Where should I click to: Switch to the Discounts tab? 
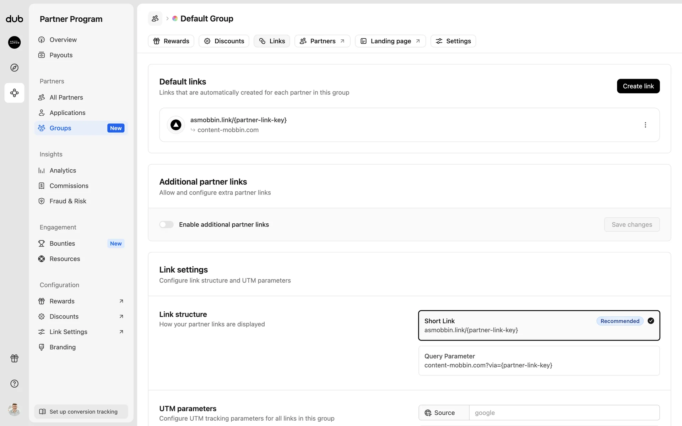coord(224,41)
